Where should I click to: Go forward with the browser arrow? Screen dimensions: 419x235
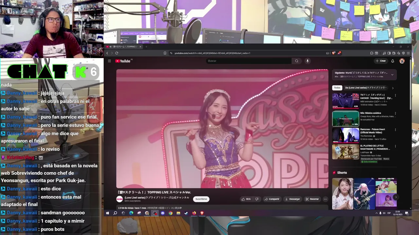click(x=112, y=53)
